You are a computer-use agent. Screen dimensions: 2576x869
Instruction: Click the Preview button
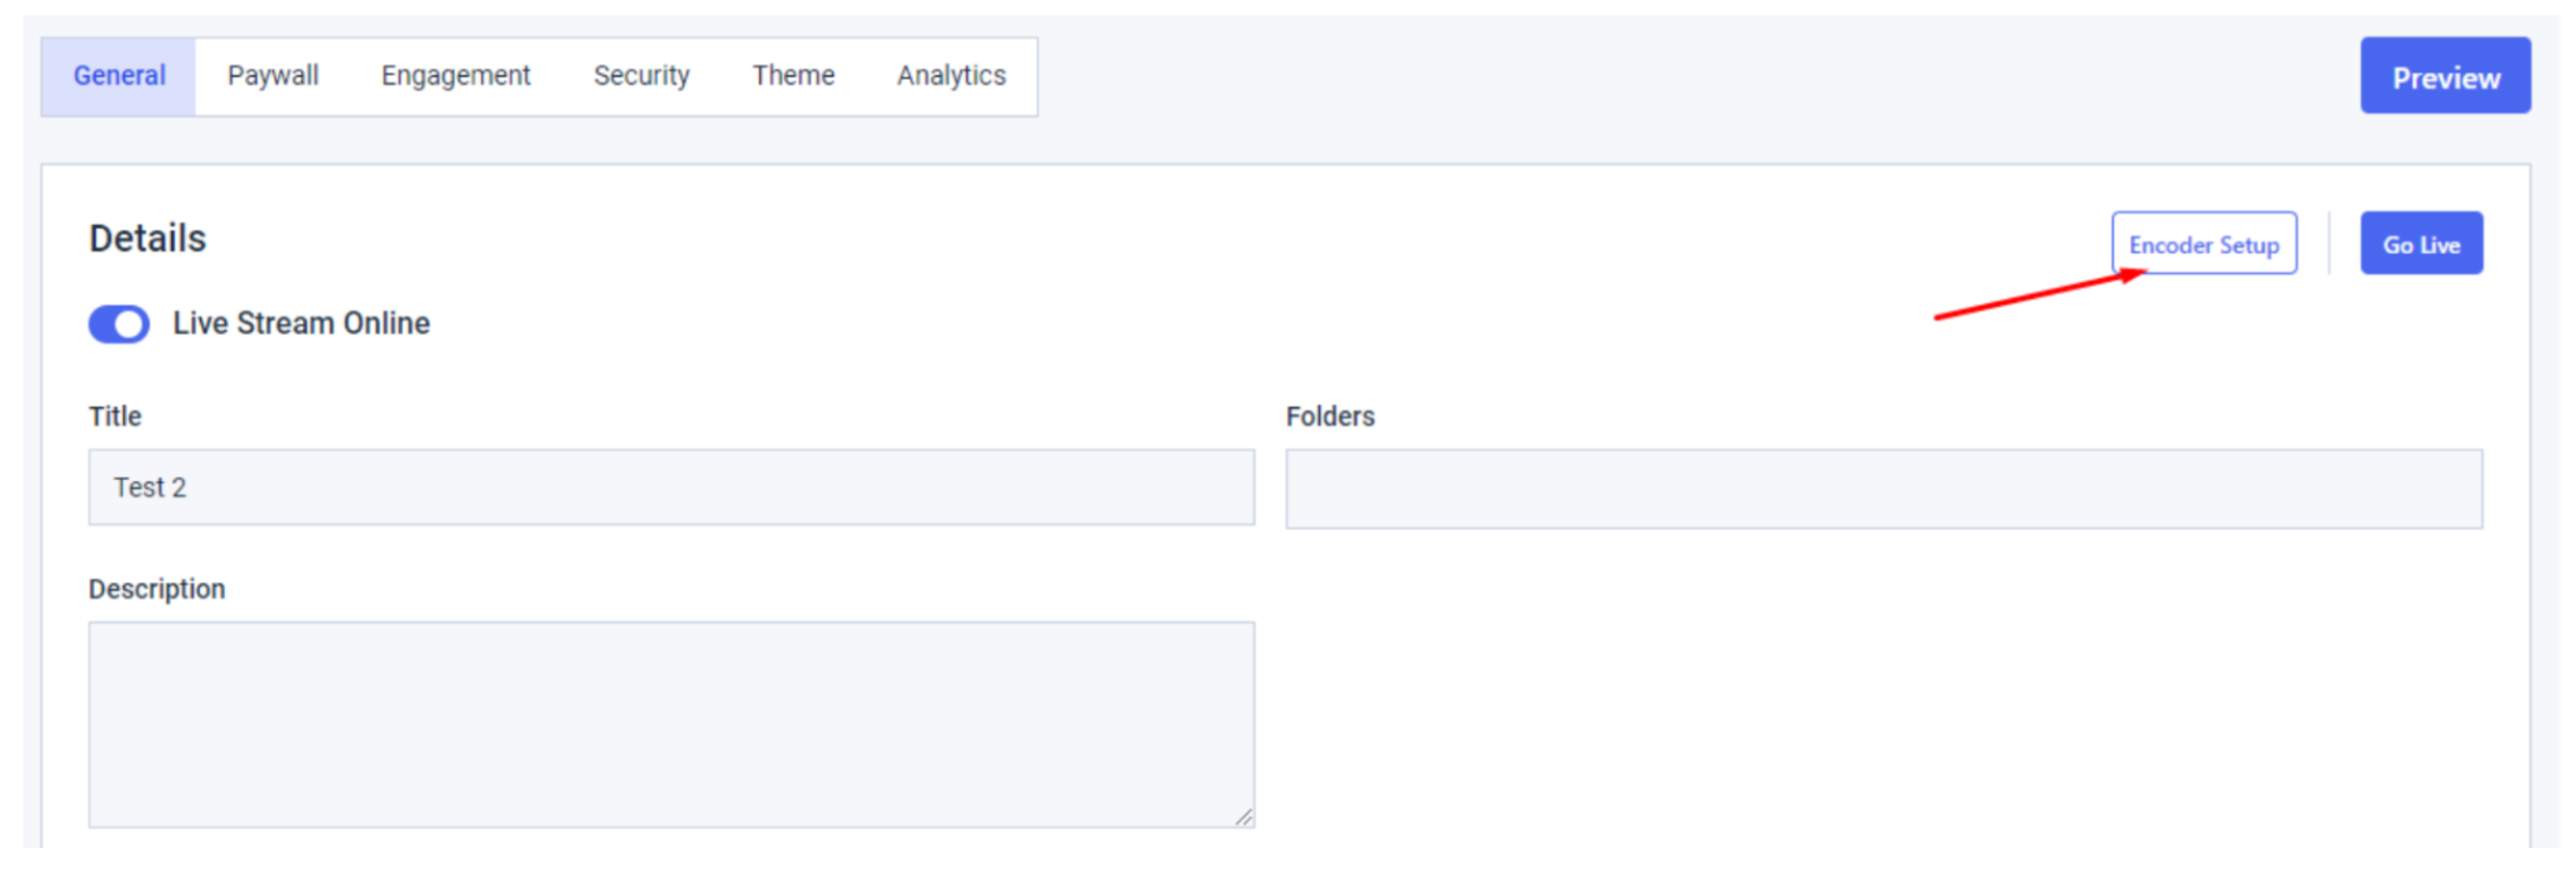2445,76
